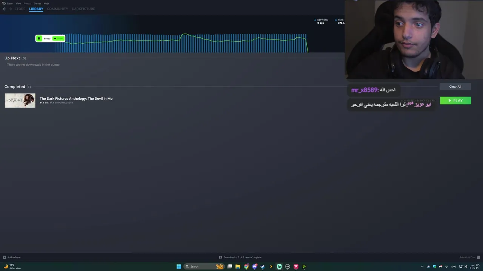Screen dimensions: 483x271
Task: Open Steam from the taskbar
Action: pyautogui.click(x=263, y=266)
